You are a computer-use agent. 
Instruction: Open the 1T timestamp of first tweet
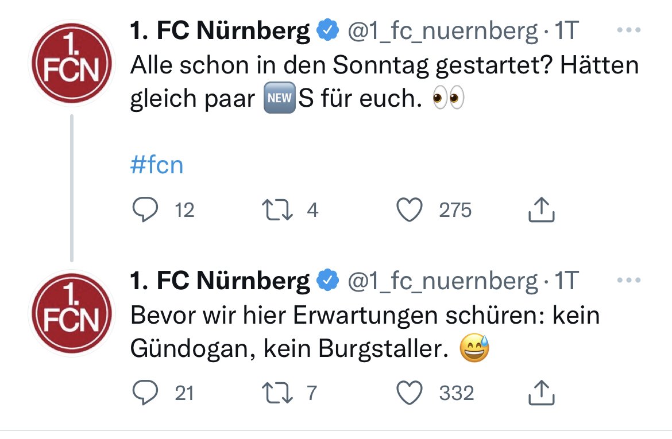point(567,30)
